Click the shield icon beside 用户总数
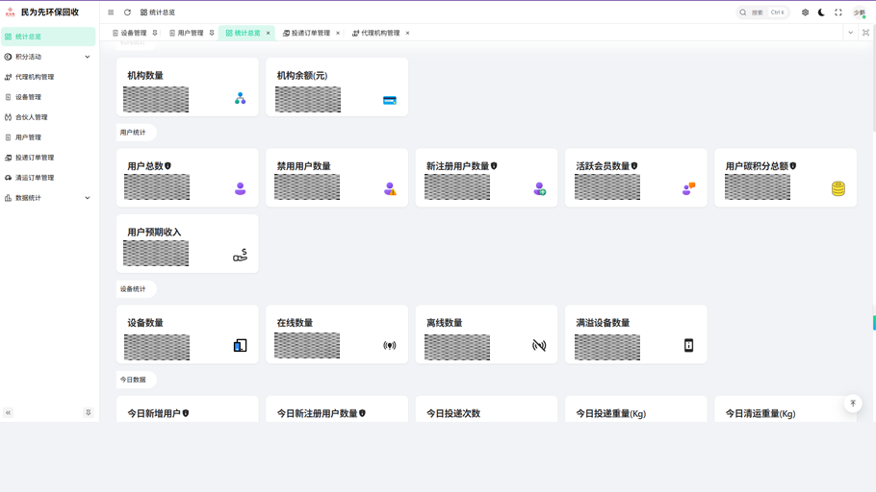Viewport: 876px width, 492px height. [167, 166]
